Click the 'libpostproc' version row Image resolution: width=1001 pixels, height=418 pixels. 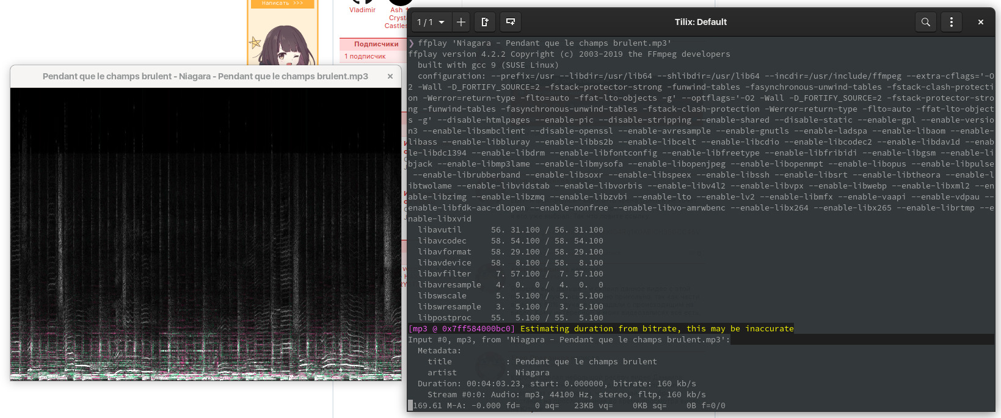pos(511,317)
